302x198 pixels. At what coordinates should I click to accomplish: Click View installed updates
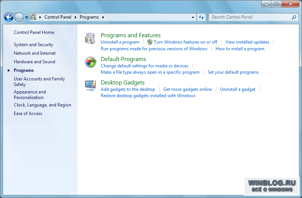point(247,42)
